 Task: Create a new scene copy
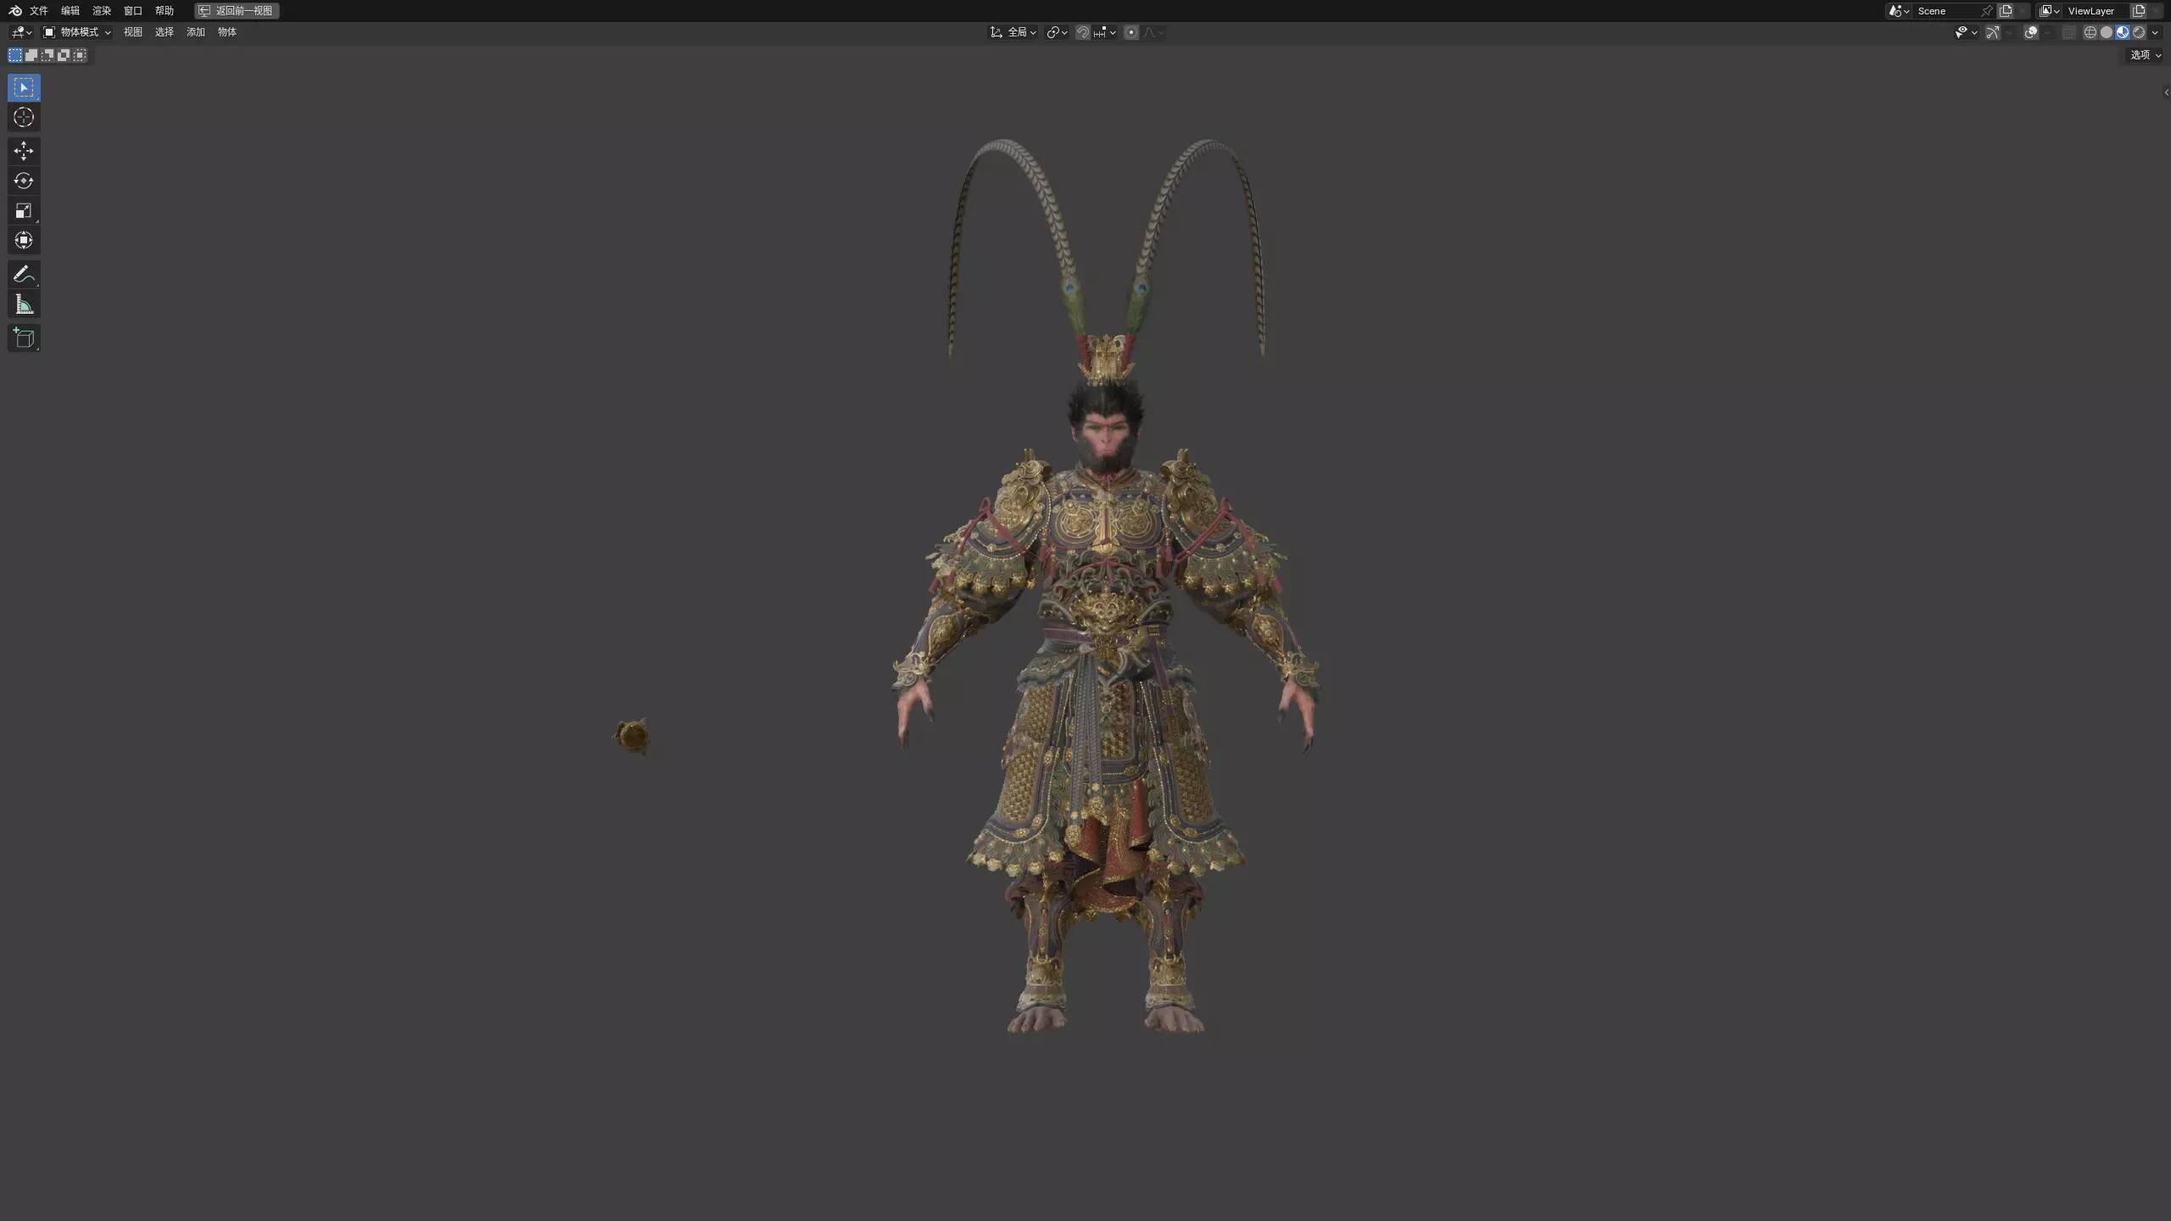pyautogui.click(x=2006, y=11)
